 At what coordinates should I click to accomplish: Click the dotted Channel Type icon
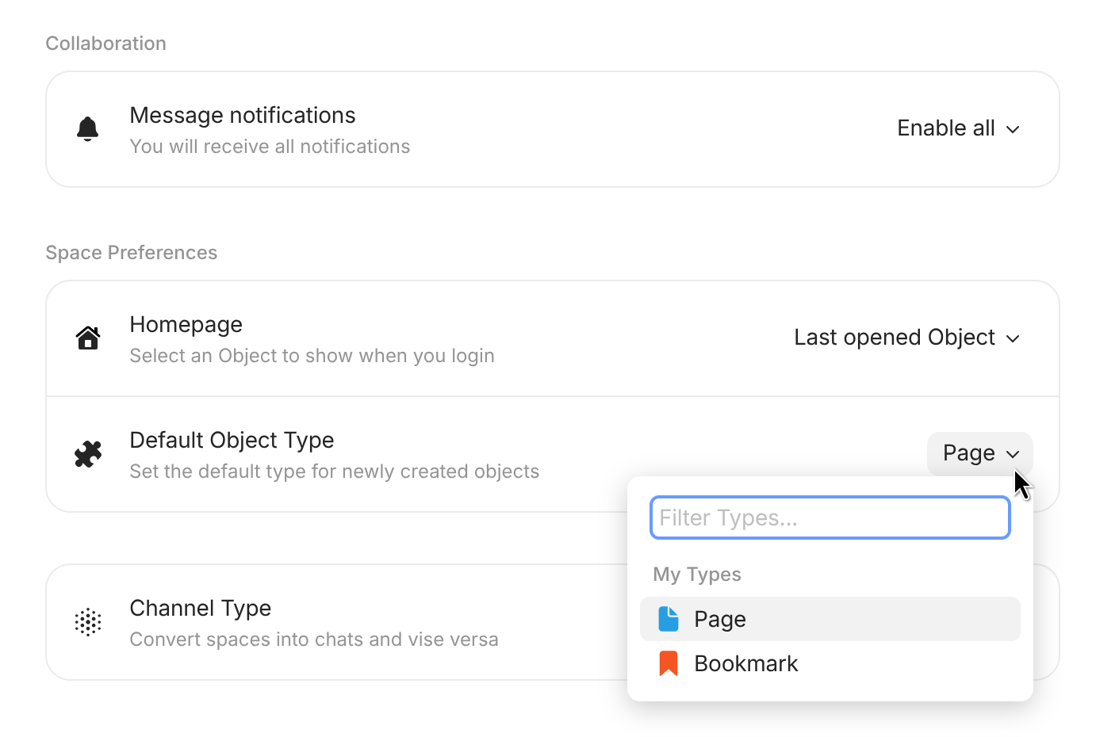click(88, 622)
